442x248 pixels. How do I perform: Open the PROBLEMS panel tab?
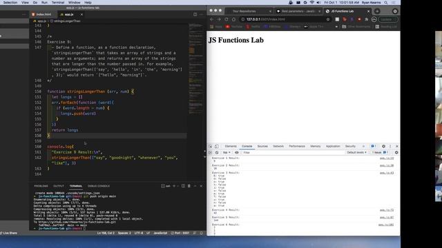(41, 186)
